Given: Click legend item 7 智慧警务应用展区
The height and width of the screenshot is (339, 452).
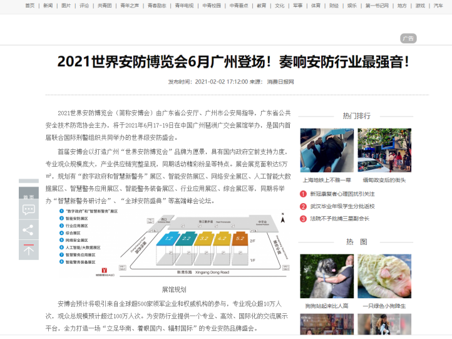Looking at the screenshot, I should [77, 255].
